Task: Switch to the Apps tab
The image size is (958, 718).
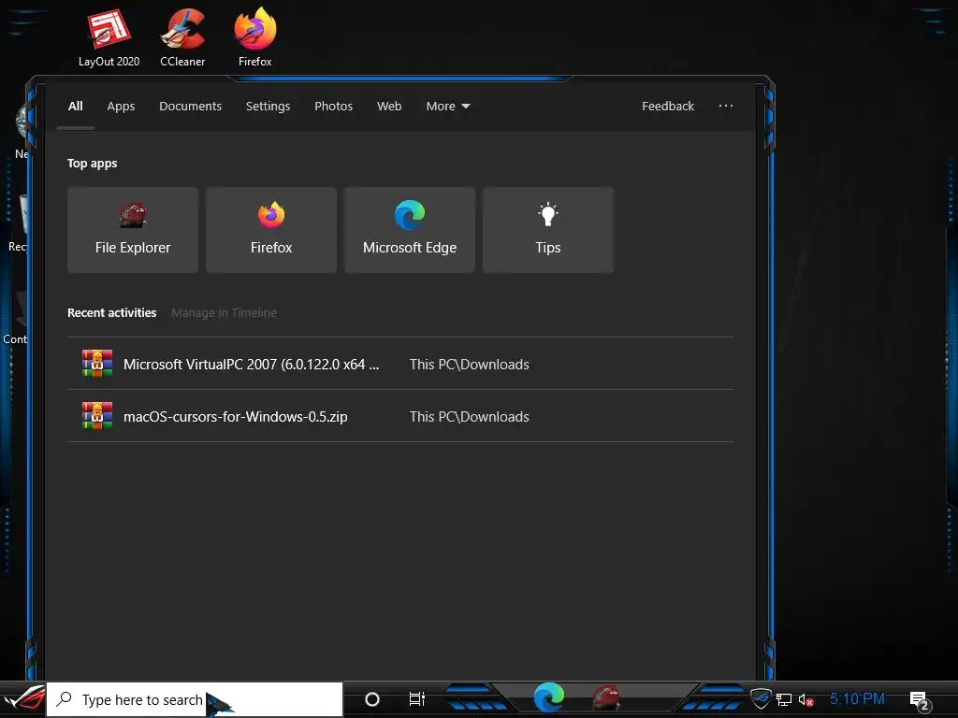Action: point(121,107)
